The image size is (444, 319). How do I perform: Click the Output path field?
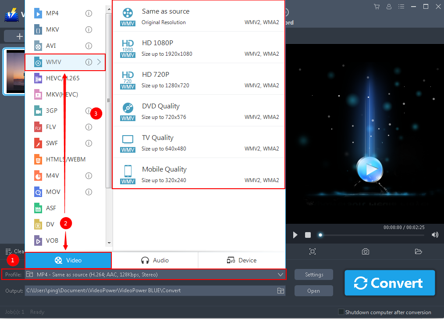tap(153, 290)
